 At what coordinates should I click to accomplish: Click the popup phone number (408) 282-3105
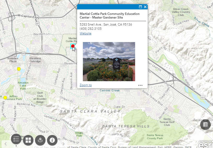pyautogui.click(x=91, y=29)
